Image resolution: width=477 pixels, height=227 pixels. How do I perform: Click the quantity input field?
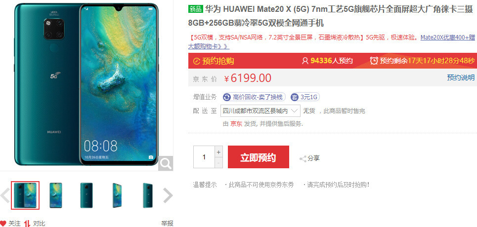coord(204,157)
